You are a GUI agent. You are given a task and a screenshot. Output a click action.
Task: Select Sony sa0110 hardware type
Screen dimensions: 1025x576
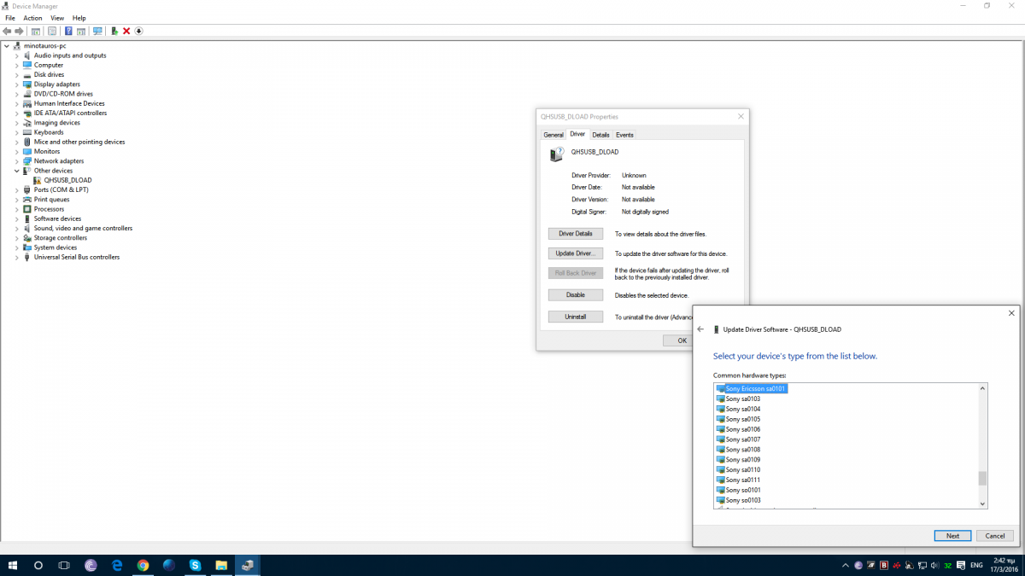(x=743, y=469)
